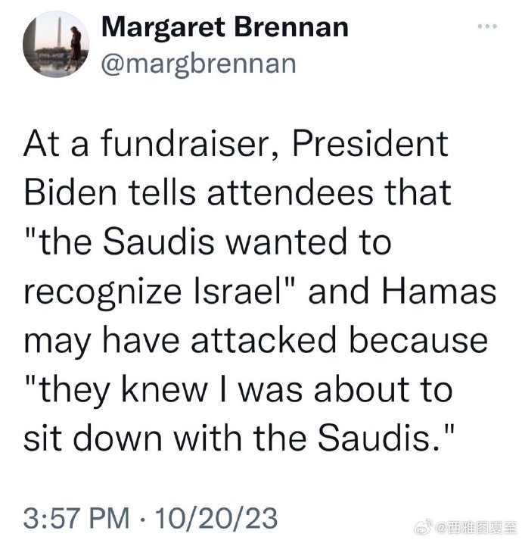Click the word "wanted" in the third line

tap(285, 242)
